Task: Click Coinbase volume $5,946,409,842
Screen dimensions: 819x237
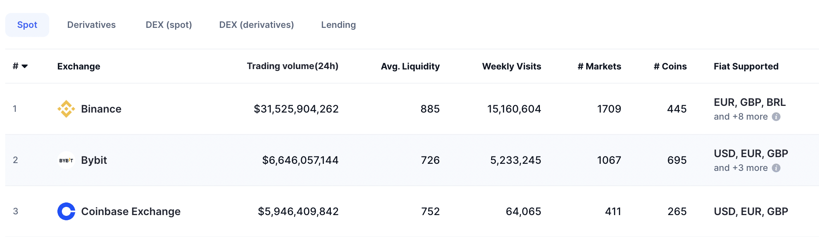Action: pyautogui.click(x=298, y=211)
